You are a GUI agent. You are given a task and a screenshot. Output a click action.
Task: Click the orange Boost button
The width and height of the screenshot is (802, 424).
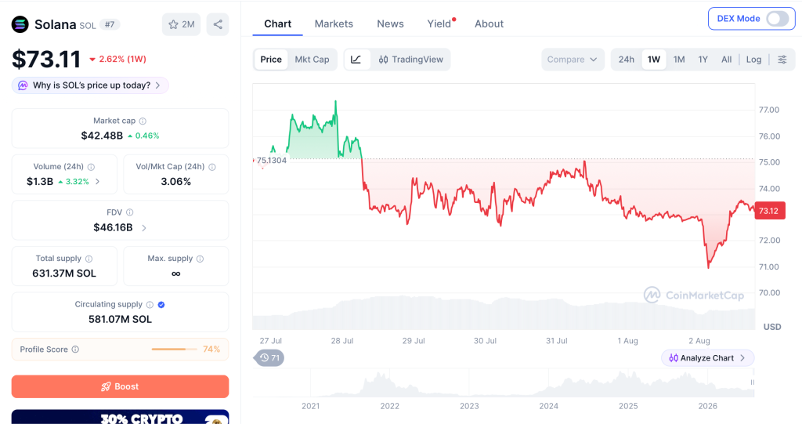pos(120,386)
